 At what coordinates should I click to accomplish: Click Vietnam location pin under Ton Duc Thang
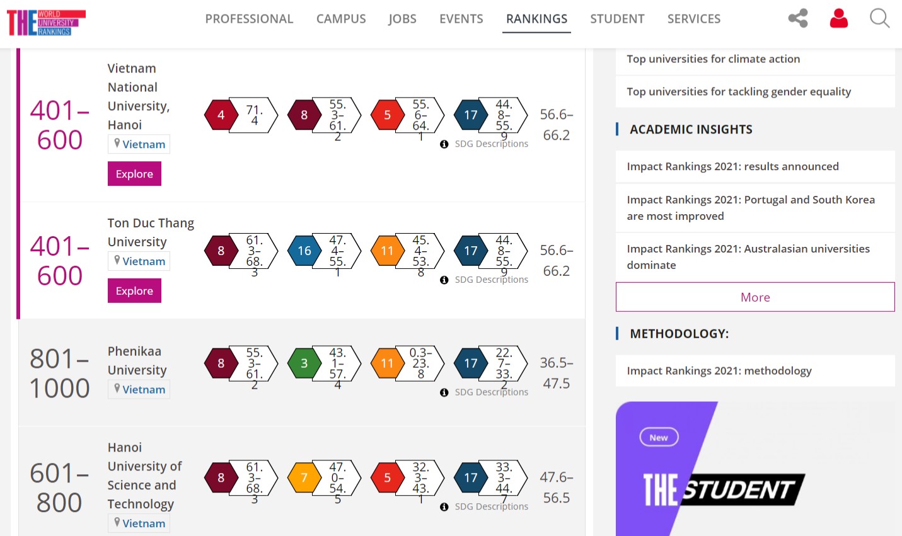point(117,260)
